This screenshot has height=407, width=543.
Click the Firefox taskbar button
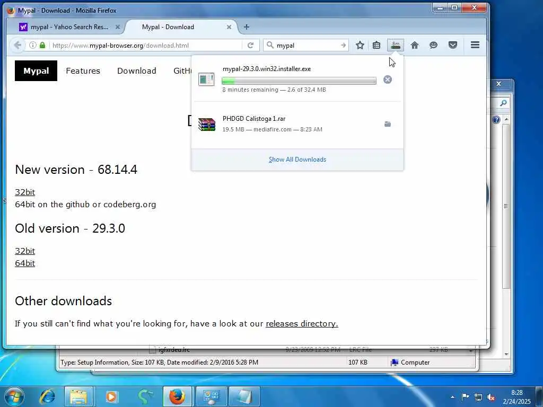pyautogui.click(x=177, y=396)
